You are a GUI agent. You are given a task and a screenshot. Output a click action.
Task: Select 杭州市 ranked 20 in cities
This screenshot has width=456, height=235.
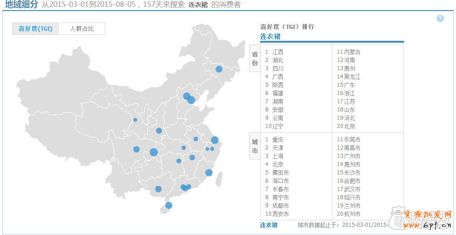tap(352, 214)
